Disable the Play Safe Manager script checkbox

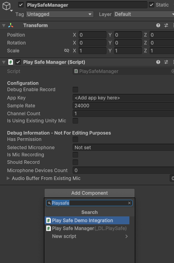tap(18, 62)
